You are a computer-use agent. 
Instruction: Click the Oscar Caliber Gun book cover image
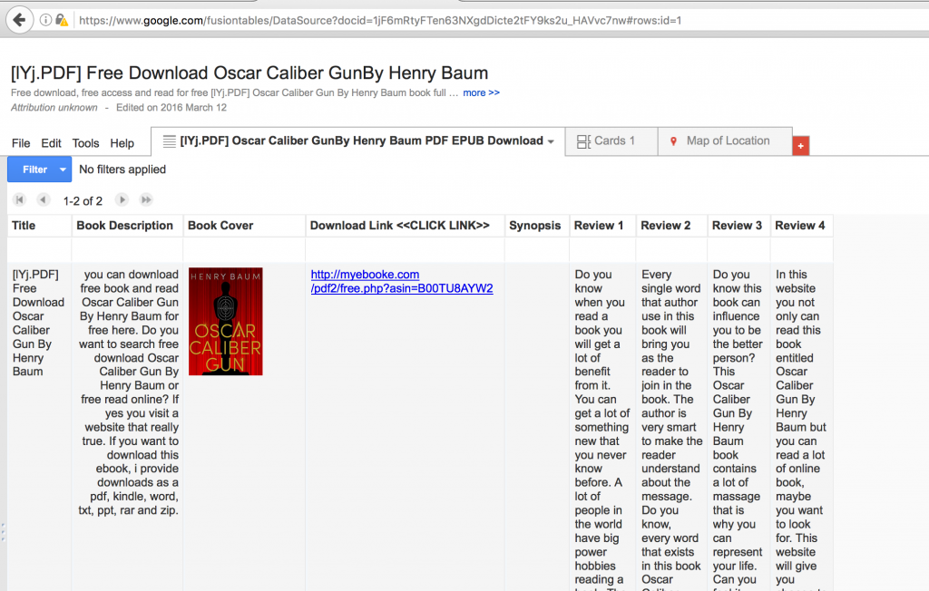click(226, 322)
